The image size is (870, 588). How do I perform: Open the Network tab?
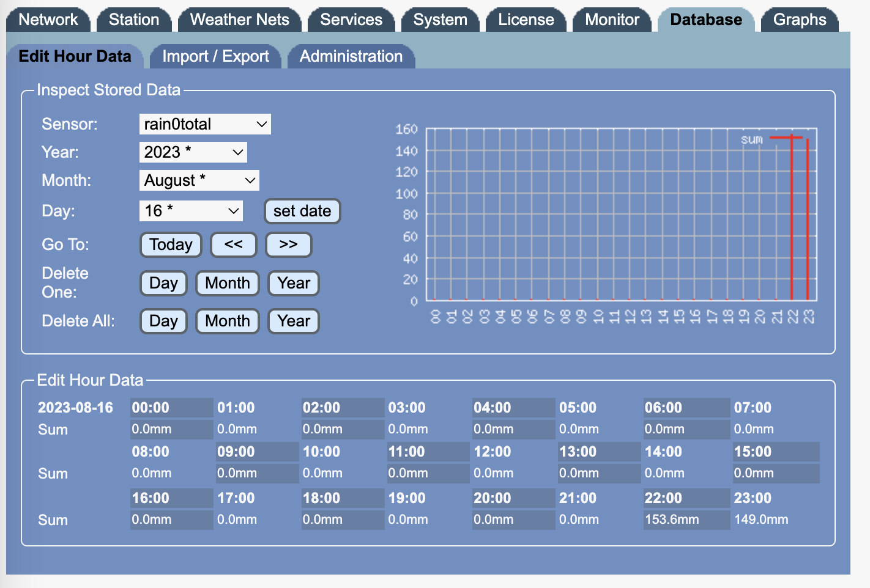click(48, 20)
